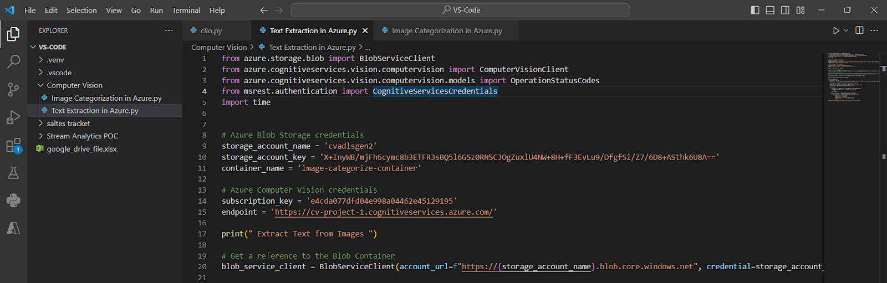Click the VS-Code command center search box
This screenshot has width=887, height=283.
tap(460, 10)
